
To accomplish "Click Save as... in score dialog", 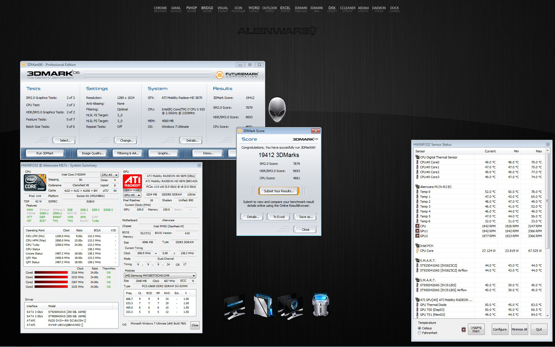I will coord(305,217).
